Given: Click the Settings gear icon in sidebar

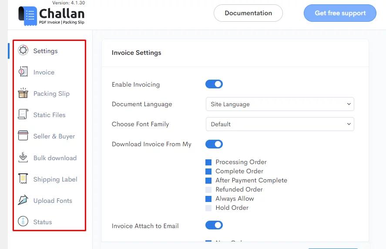Looking at the screenshot, I should [23, 50].
